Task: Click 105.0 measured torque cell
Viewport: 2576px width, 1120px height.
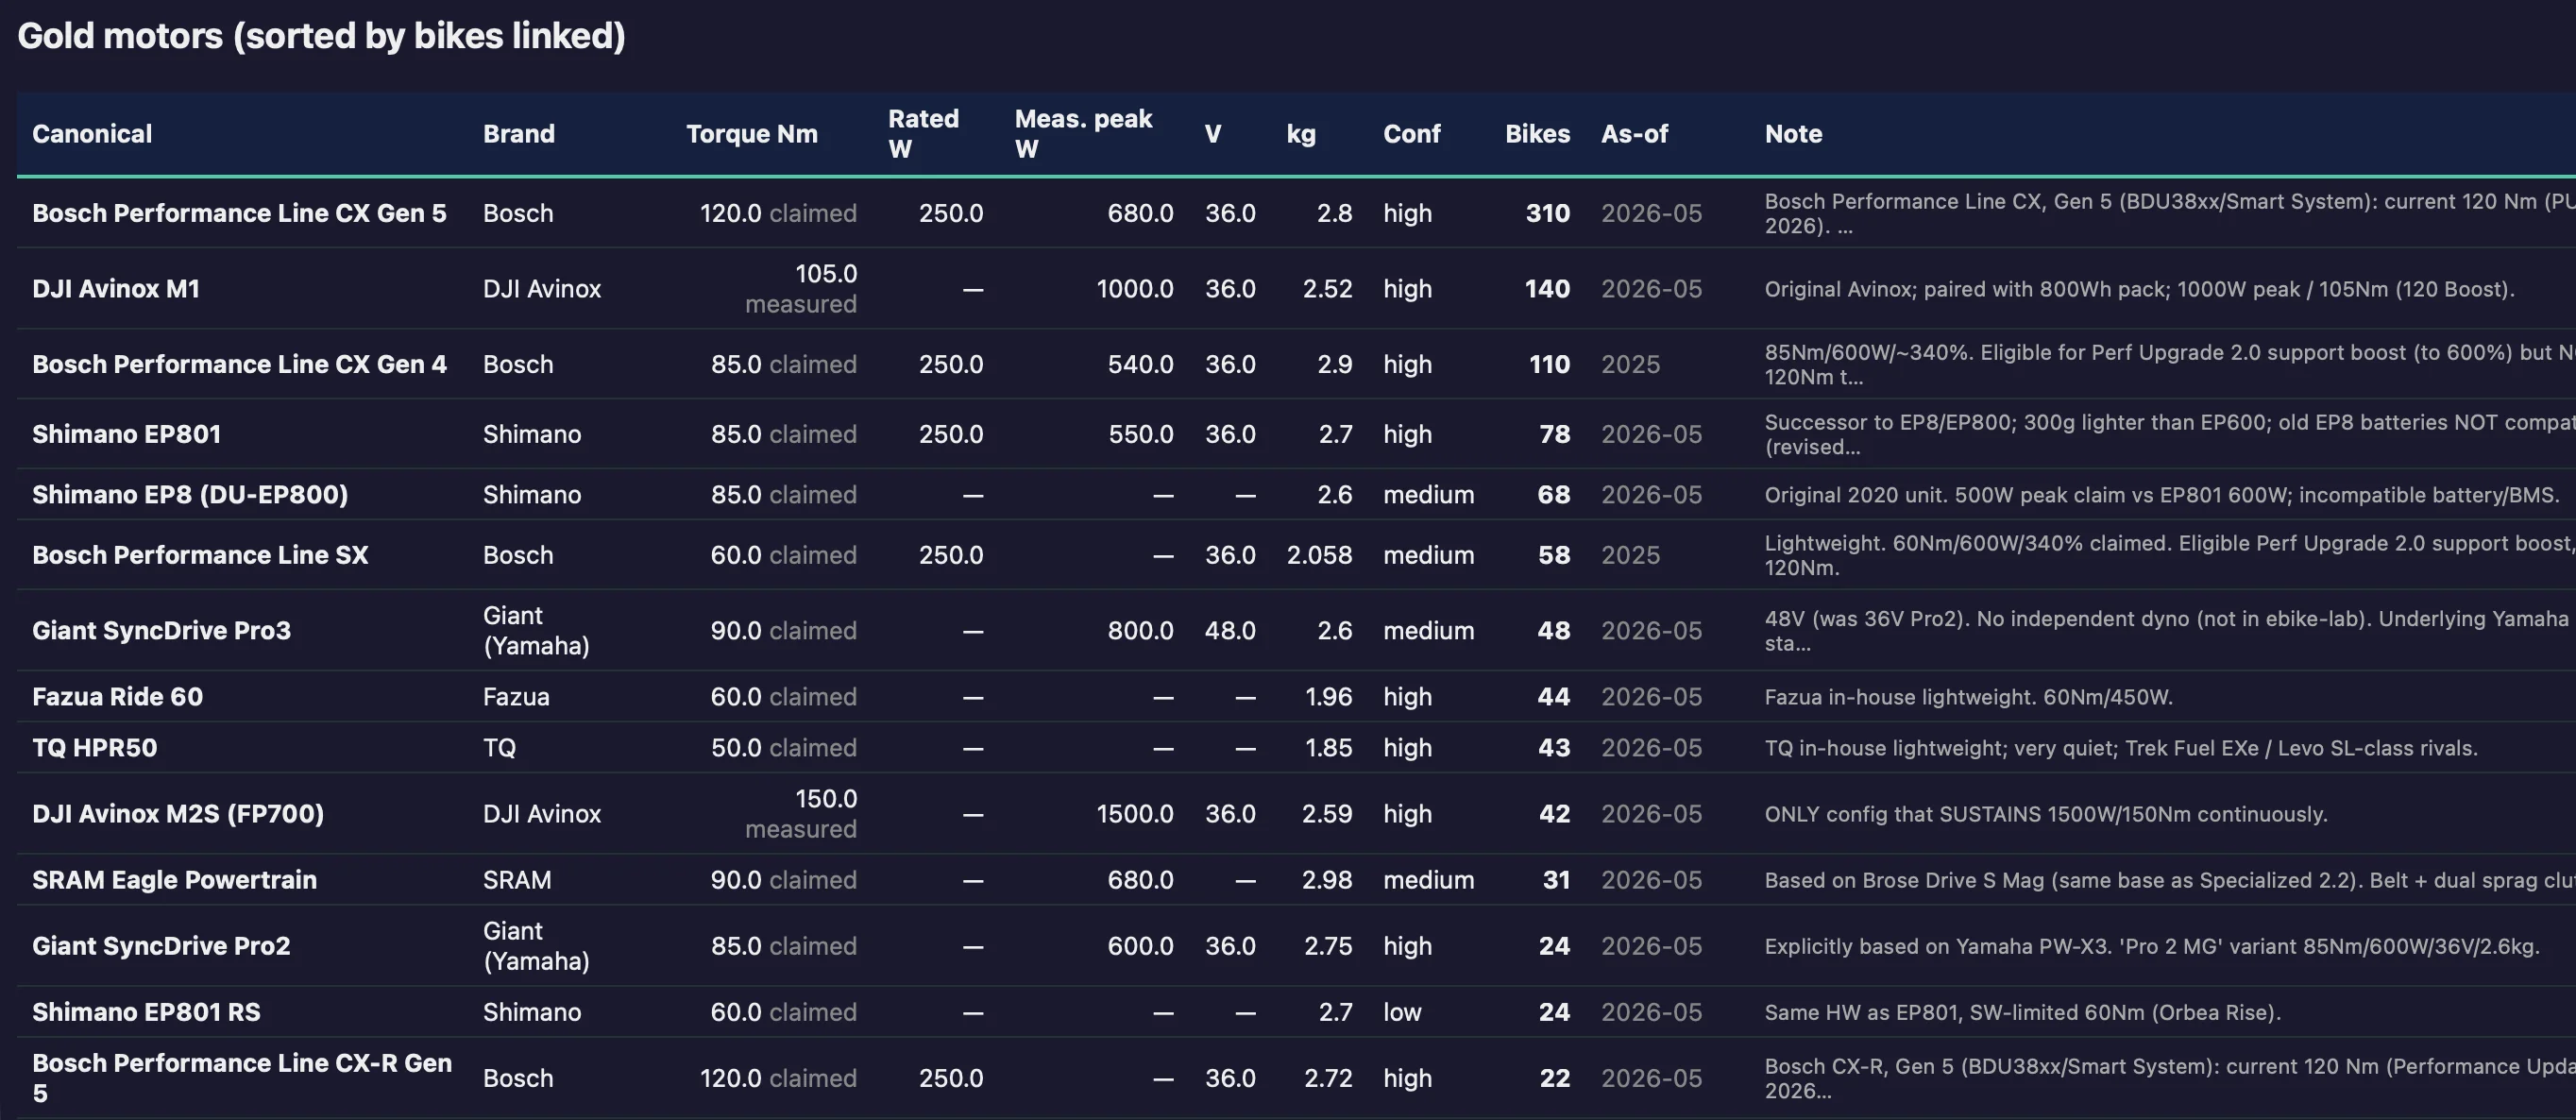Action: [801, 289]
